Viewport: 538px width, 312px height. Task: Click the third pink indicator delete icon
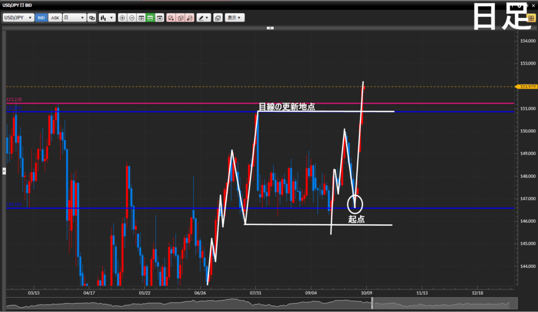point(189,18)
